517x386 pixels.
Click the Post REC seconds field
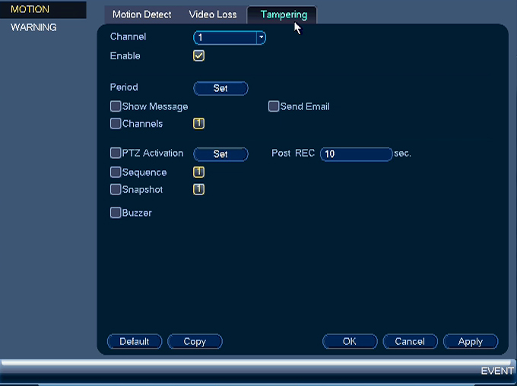pyautogui.click(x=356, y=154)
